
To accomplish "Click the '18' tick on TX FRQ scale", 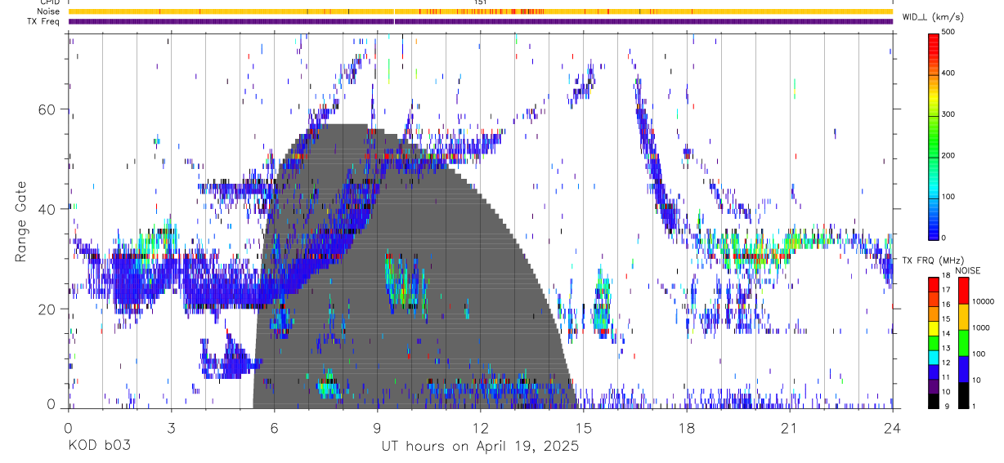I will tap(946, 277).
